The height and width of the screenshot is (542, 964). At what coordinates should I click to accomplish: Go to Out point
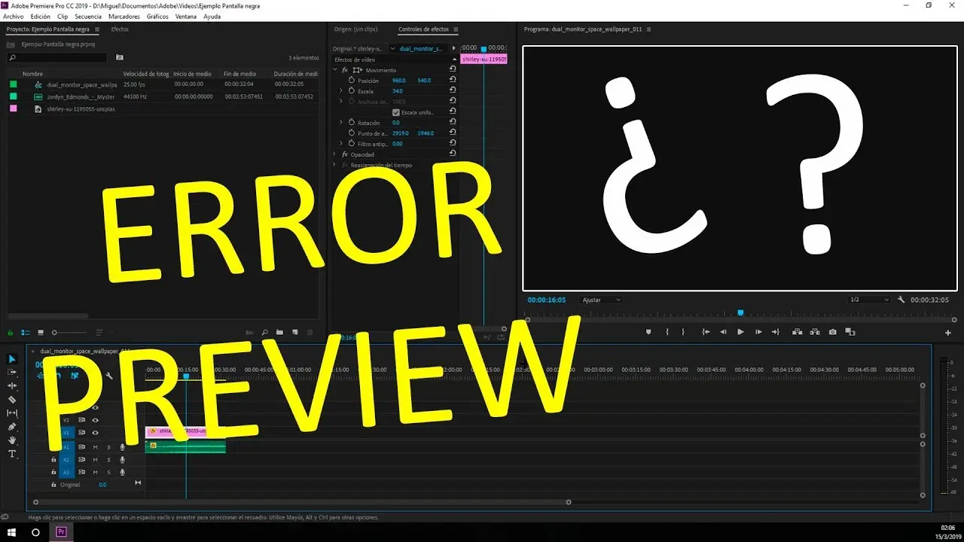click(776, 332)
